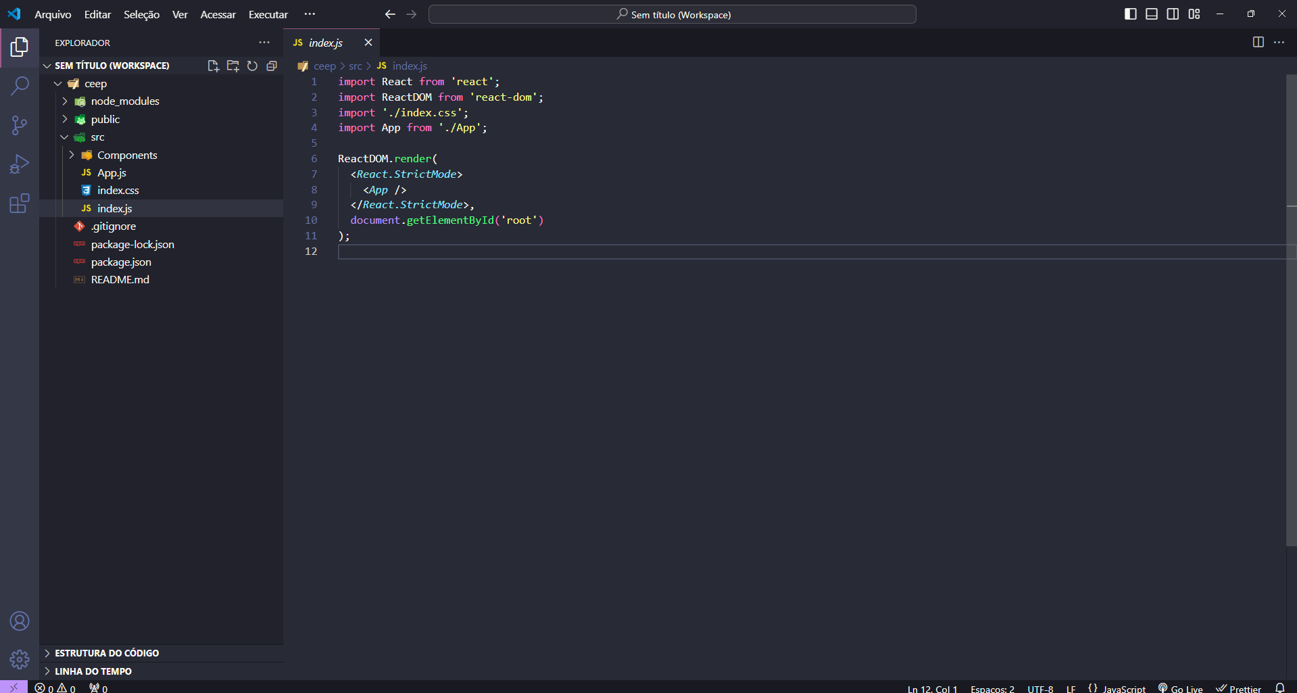1297x693 pixels.
Task: Click the New File icon in explorer
Action: point(214,66)
